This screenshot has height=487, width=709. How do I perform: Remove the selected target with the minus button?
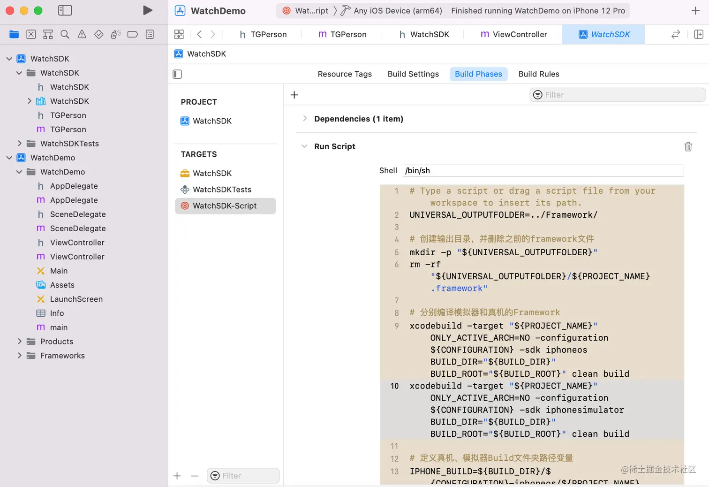(x=195, y=476)
